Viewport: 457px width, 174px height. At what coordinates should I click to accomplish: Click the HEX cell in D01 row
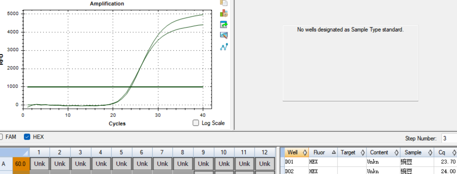pos(323,162)
